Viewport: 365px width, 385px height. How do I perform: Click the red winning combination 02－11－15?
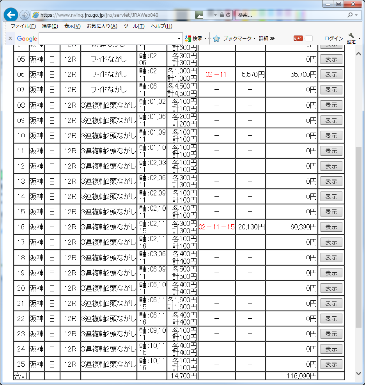point(216,227)
